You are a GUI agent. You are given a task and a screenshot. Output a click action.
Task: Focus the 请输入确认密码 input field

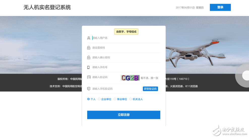[x=126, y=57]
